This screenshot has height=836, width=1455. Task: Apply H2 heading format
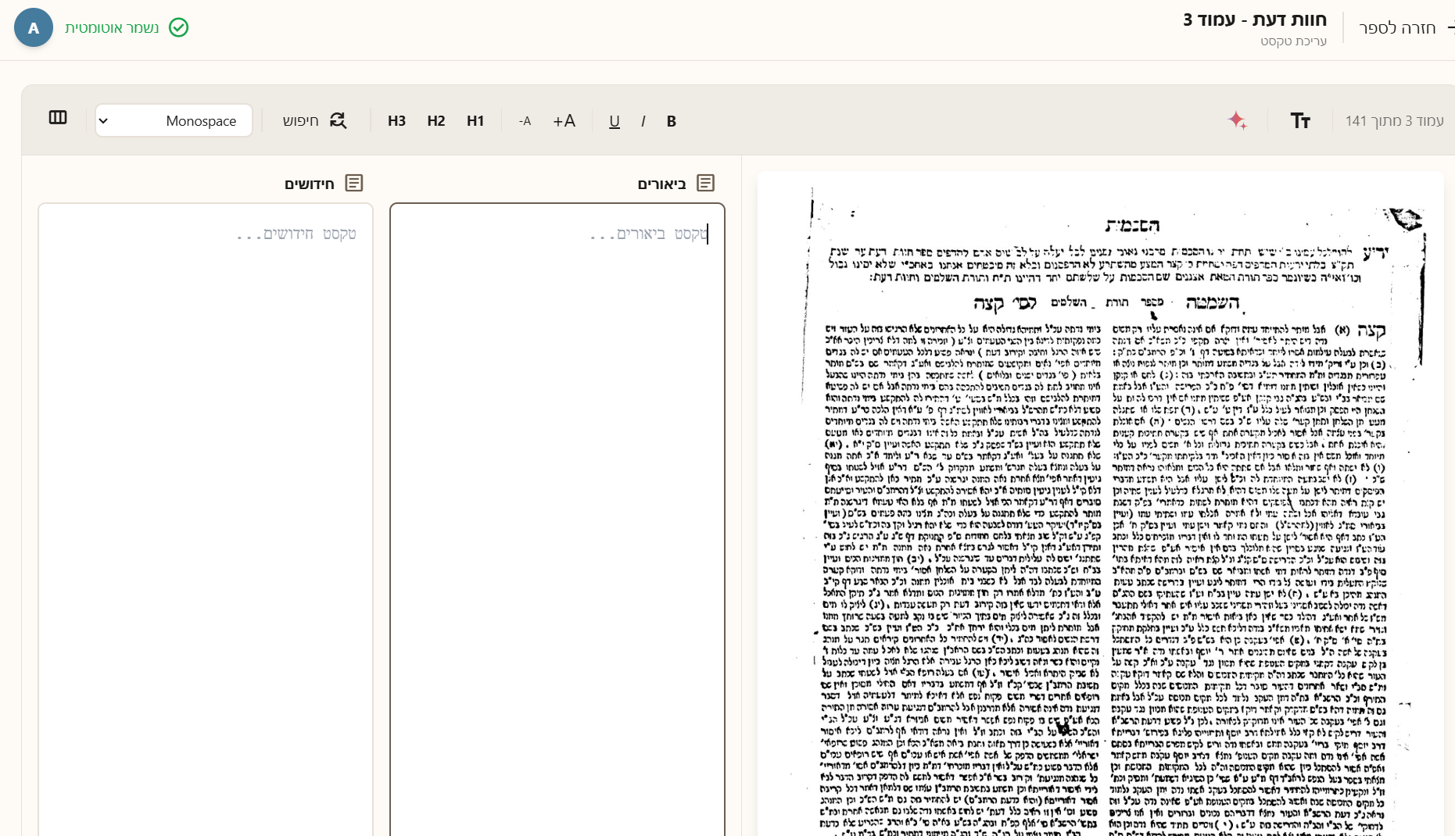(x=436, y=121)
